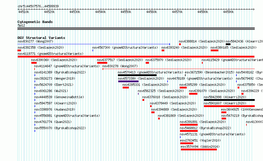
Task: Click the red esv3570094 variant bar
Action: (x=199, y=149)
